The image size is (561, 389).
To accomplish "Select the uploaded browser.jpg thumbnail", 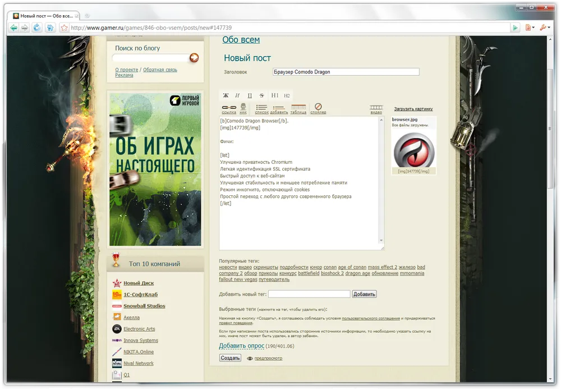I will coord(413,150).
